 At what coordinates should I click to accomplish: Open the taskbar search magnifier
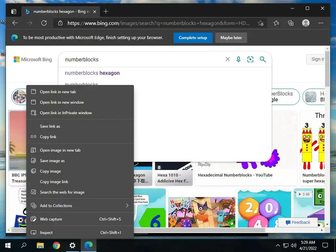(x=24, y=245)
